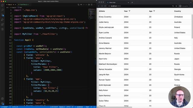The image size is (193, 108).
Task: Click UTF-8 encoding in status bar
Action: (68, 107)
